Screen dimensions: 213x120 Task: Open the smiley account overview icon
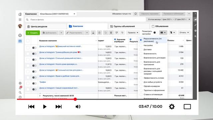pyautogui.click(x=20, y=35)
